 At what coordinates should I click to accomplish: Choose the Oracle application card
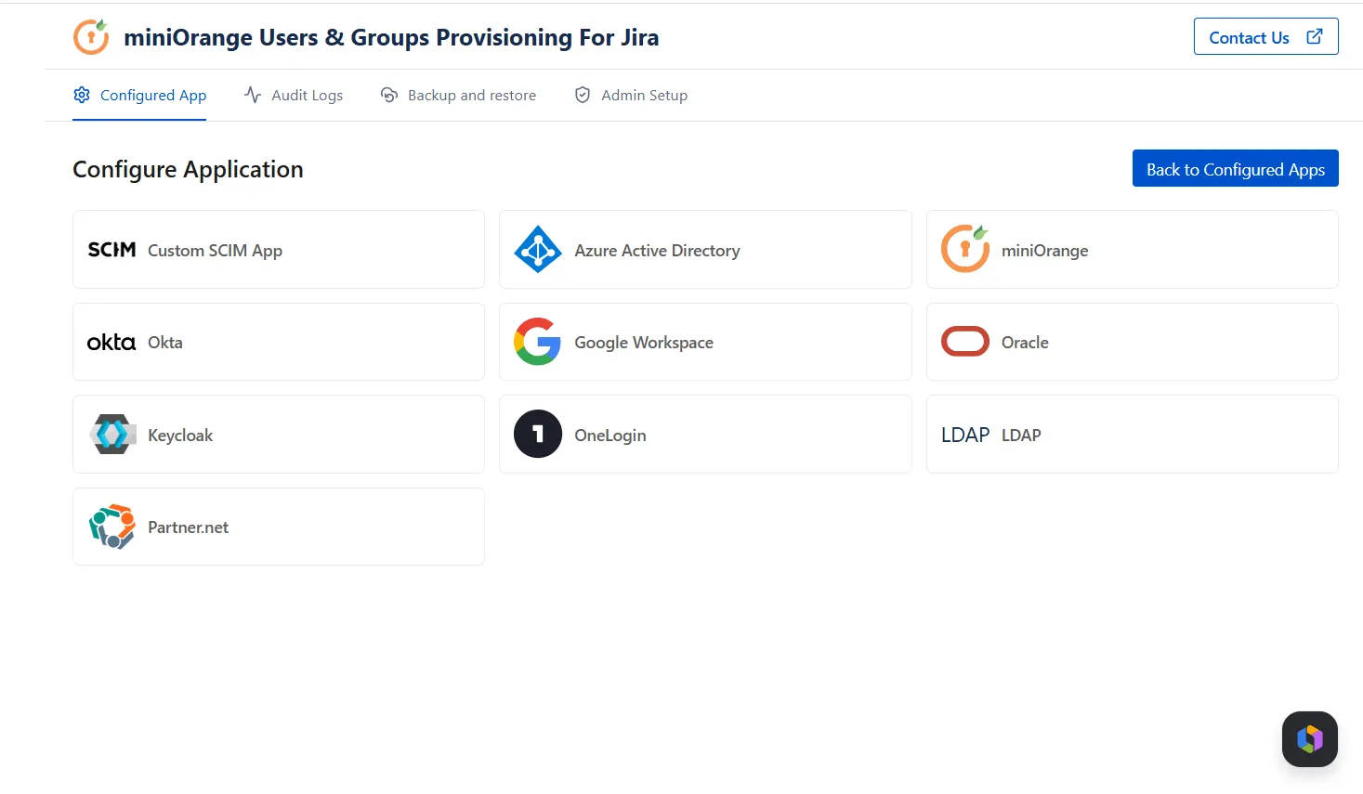click(1133, 342)
